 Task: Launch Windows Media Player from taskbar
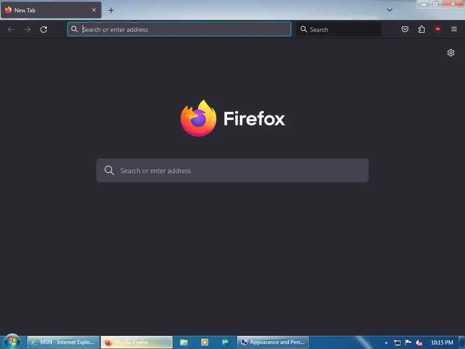(205, 342)
